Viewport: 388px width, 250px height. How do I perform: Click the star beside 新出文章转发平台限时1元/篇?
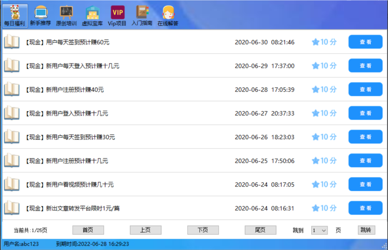click(315, 208)
